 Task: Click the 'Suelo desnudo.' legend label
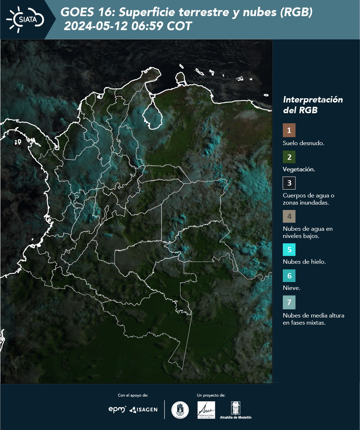pos(304,143)
